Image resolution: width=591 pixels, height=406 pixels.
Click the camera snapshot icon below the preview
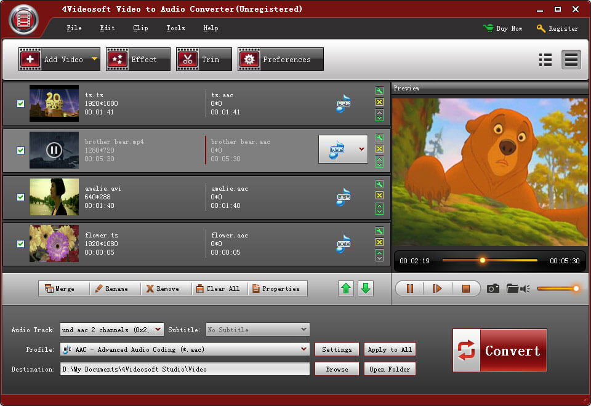pos(492,289)
